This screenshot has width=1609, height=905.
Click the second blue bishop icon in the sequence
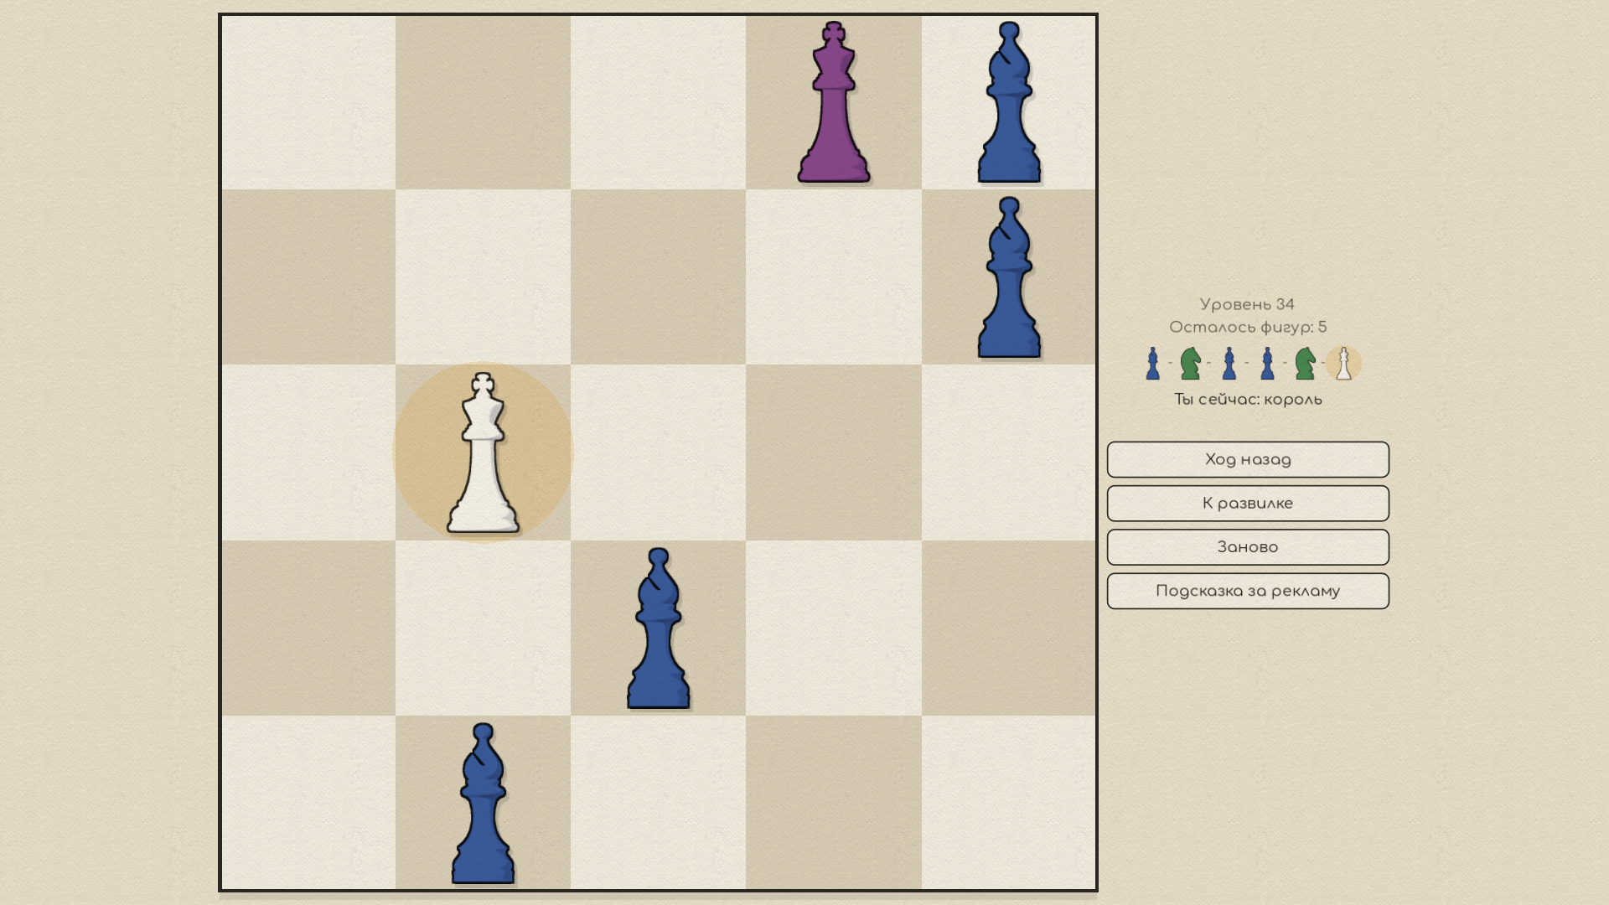tap(1229, 364)
